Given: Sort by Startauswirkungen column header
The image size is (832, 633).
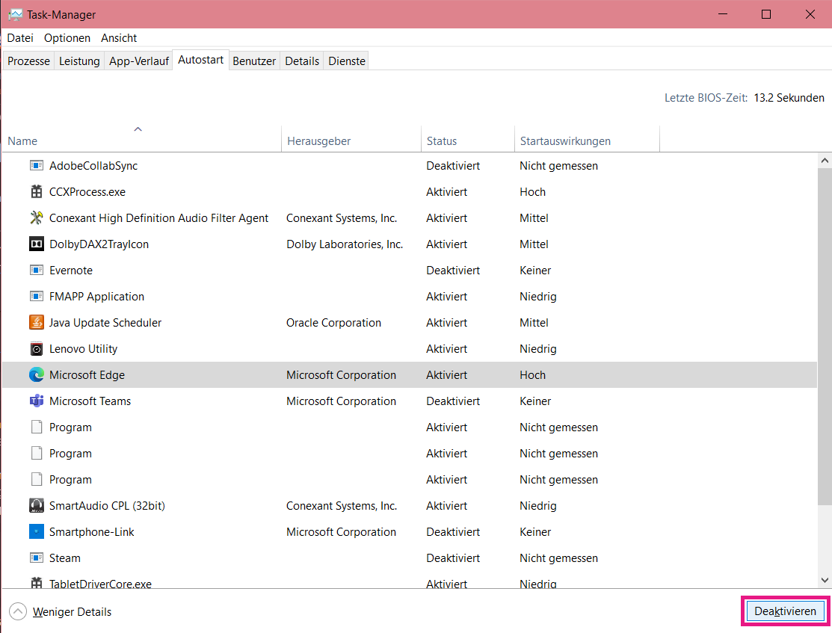Looking at the screenshot, I should [x=565, y=141].
